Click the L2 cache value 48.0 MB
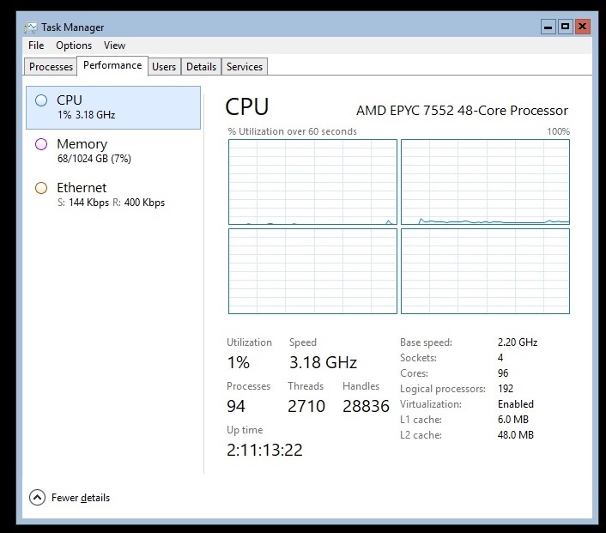Image resolution: width=606 pixels, height=533 pixels. [516, 435]
